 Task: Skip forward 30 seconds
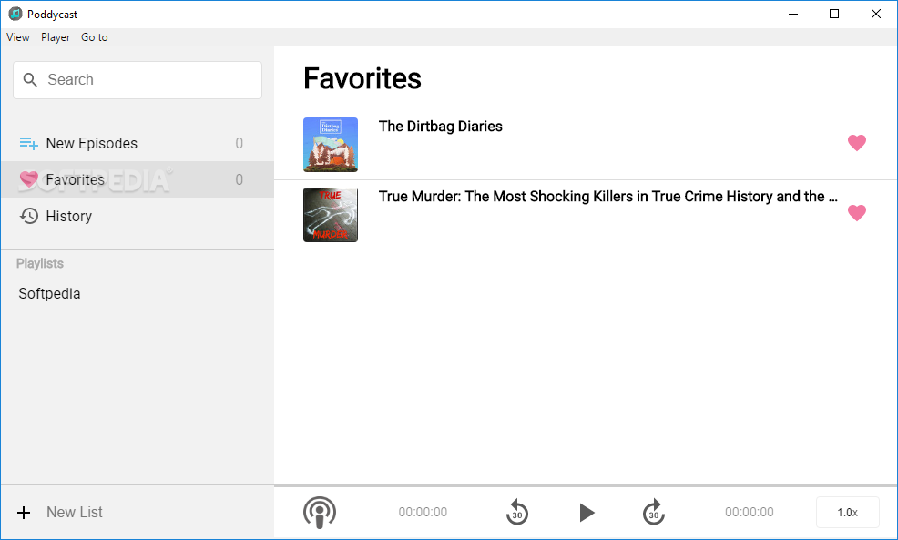(x=653, y=513)
